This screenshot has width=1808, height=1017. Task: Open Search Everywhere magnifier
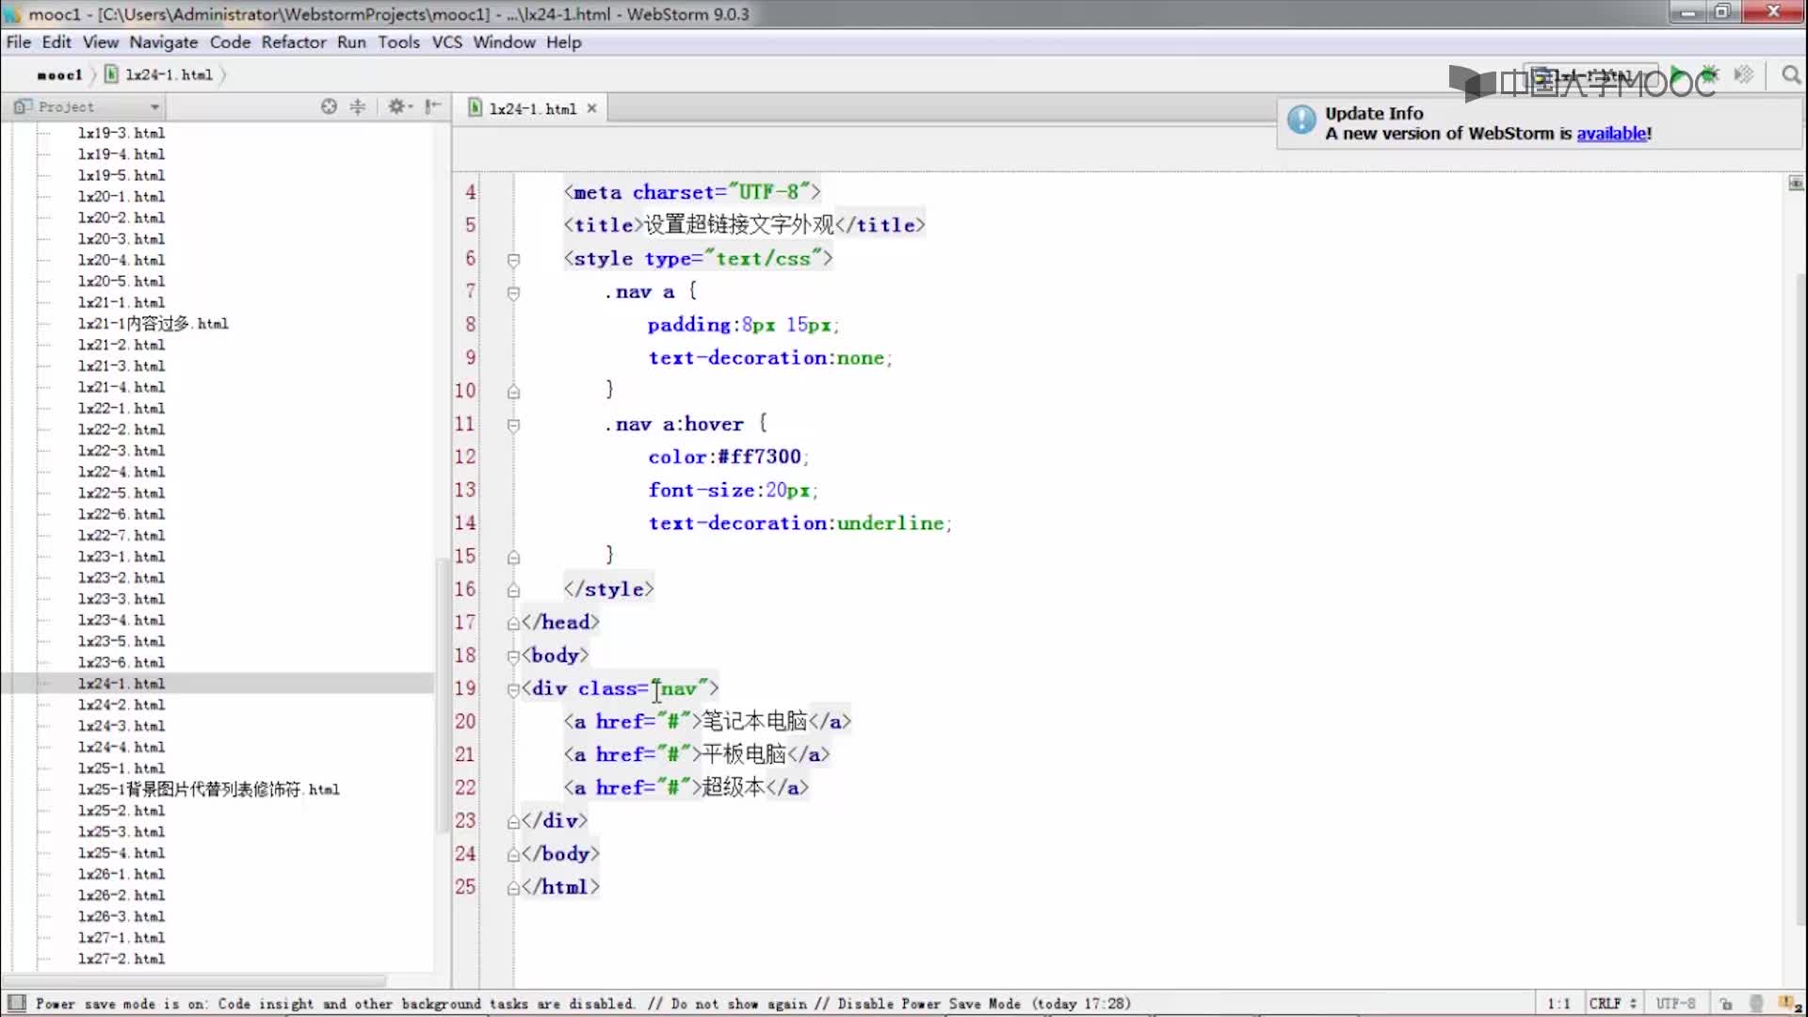tap(1791, 74)
